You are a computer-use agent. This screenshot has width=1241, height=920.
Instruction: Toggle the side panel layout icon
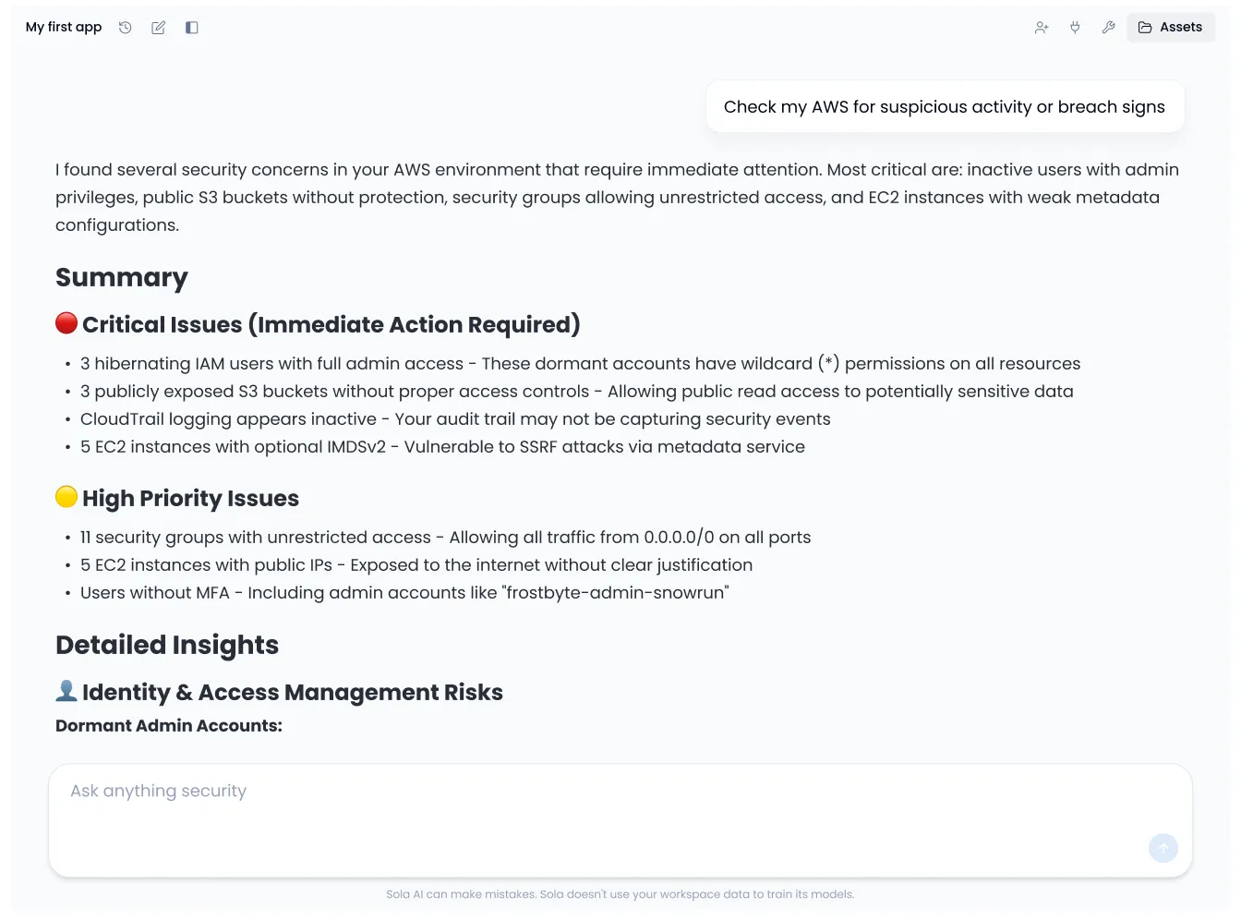192,28
